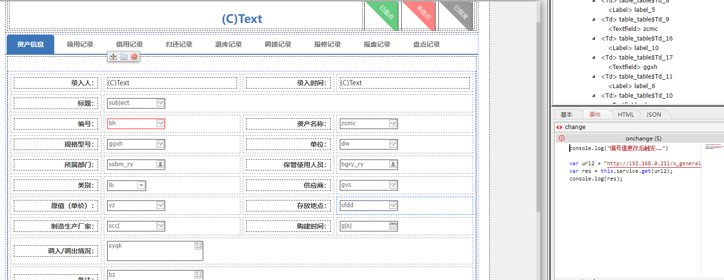724x280 pixels.
Task: Collapse the table_table$Td_9 tree node
Action: coord(594,20)
